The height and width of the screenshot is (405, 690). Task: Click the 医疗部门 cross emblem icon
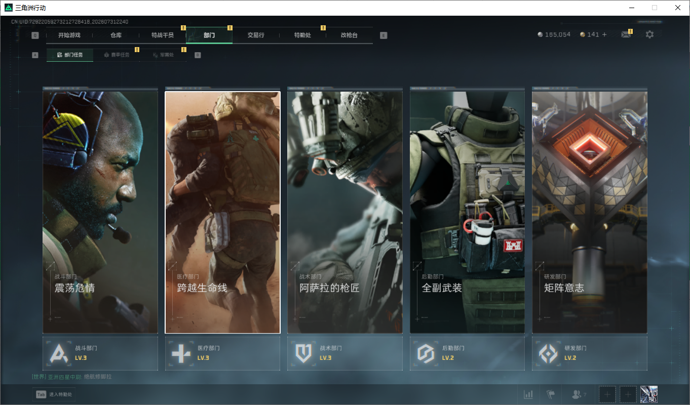point(181,353)
